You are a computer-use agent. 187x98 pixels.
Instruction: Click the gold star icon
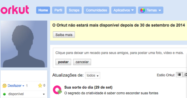tap(40, 85)
